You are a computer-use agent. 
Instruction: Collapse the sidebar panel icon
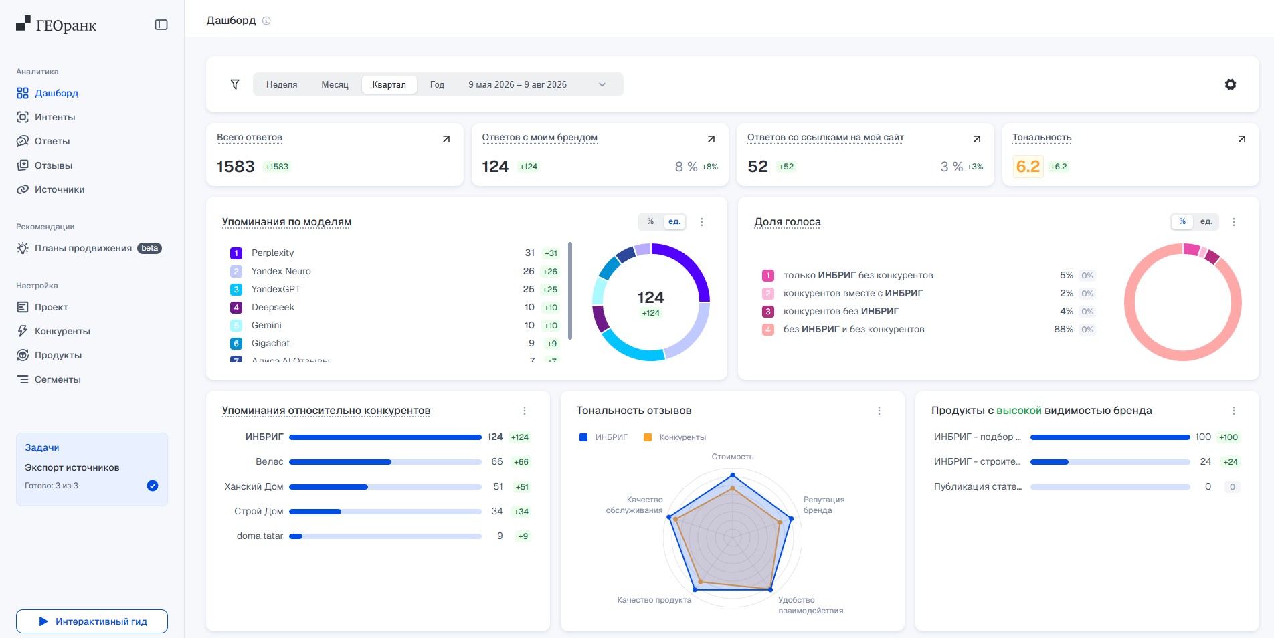pyautogui.click(x=161, y=25)
